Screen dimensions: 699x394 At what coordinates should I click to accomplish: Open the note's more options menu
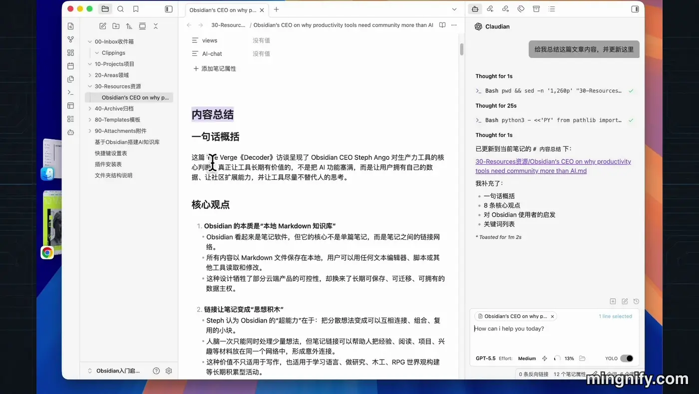point(454,25)
